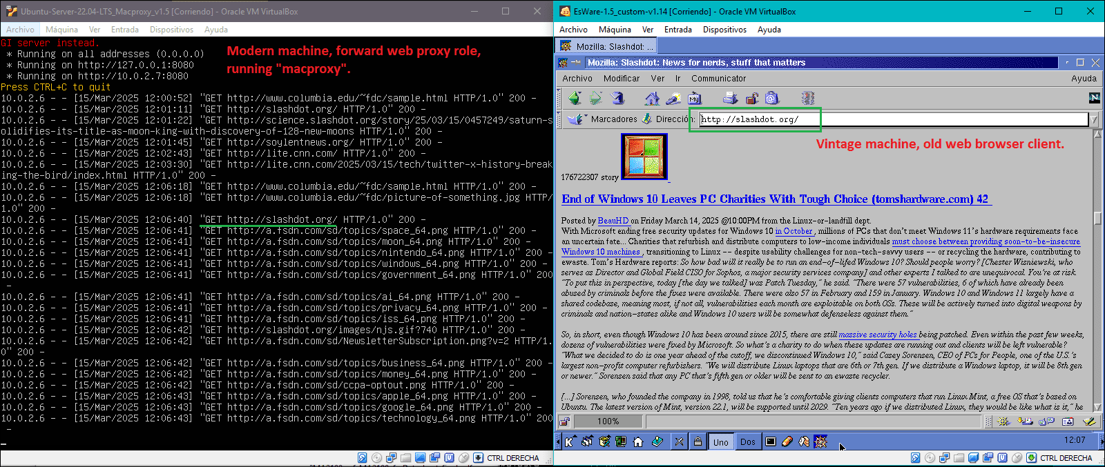Viewport: 1105px width, 467px height.
Task: Click the mouse integration icon in the Ubuntu VM status bar
Action: [x=463, y=457]
